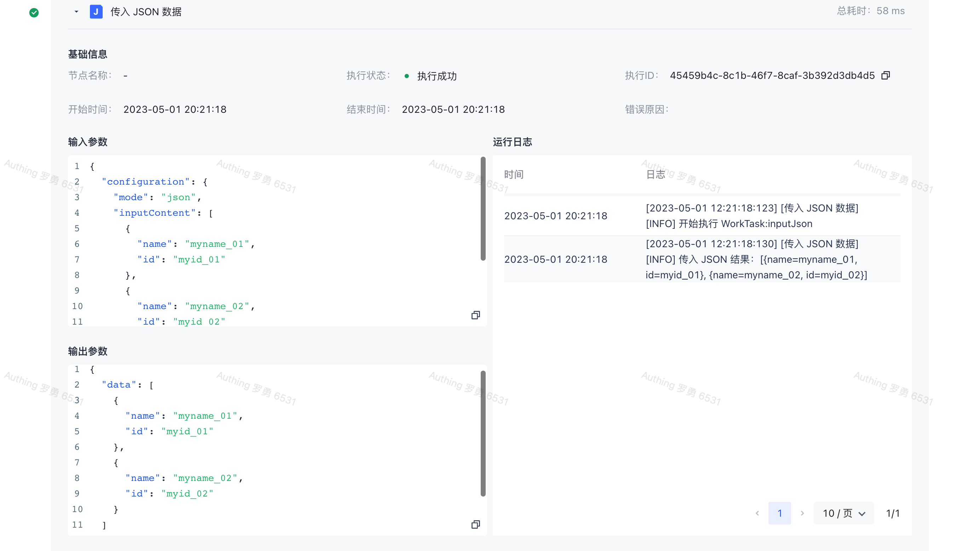Viewport: 960px width, 551px height.
Task: Click the output parameters scrollbar
Action: click(483, 433)
